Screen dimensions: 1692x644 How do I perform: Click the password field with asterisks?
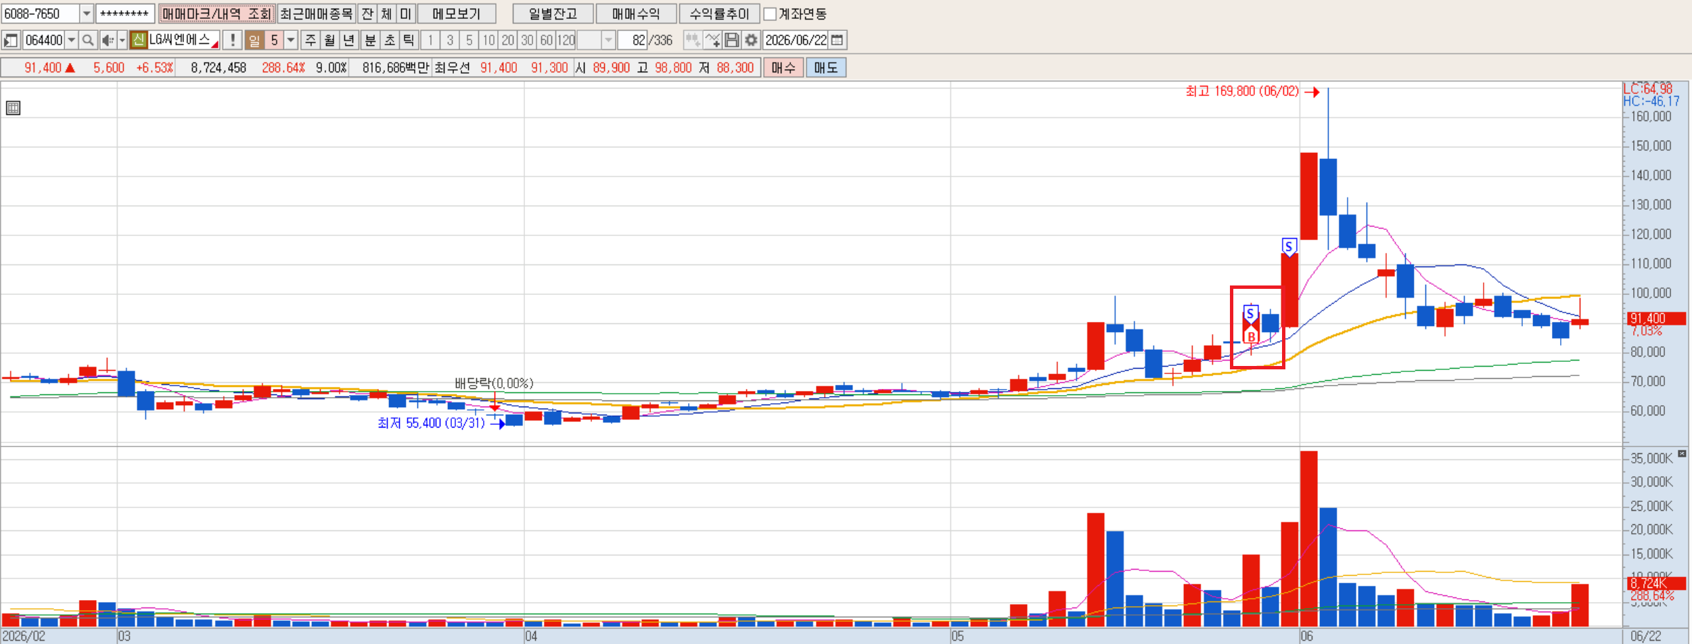[x=125, y=14]
